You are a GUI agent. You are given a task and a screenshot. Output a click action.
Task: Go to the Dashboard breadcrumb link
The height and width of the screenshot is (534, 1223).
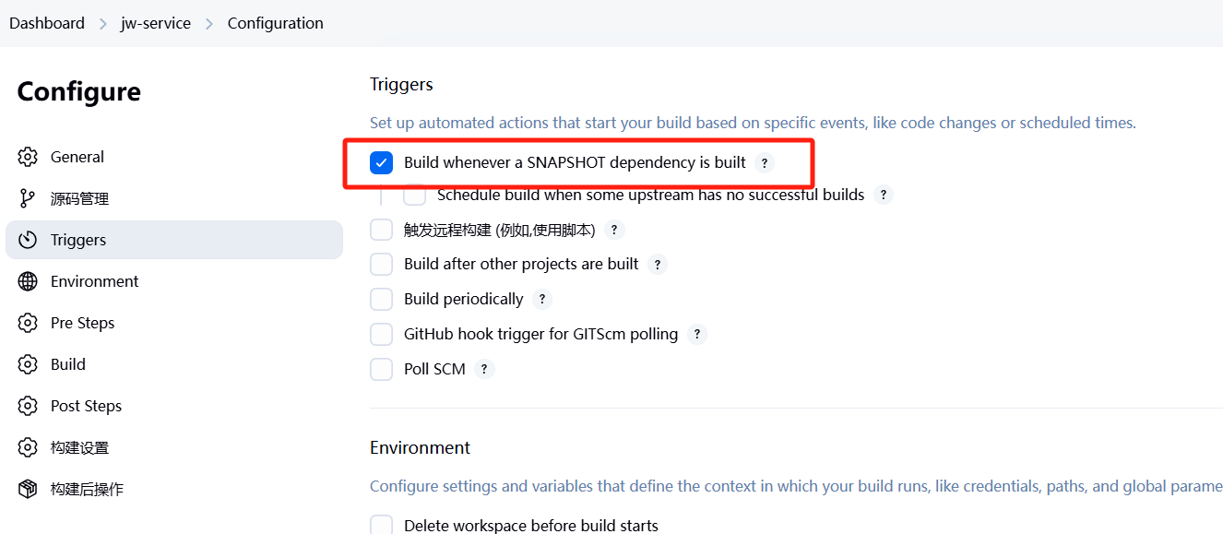pyautogui.click(x=47, y=23)
